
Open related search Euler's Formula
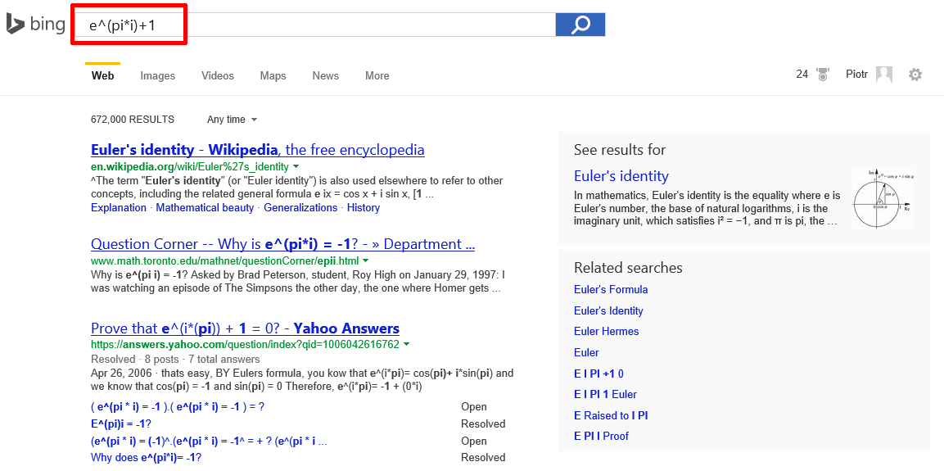click(x=611, y=290)
